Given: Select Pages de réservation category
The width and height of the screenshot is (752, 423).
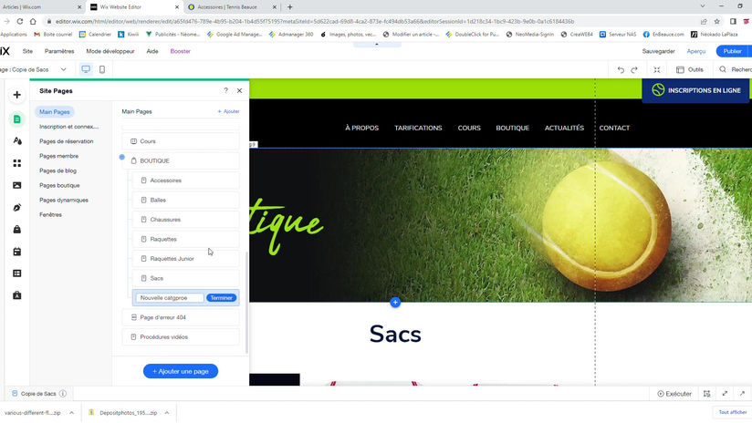Looking at the screenshot, I should tap(67, 141).
